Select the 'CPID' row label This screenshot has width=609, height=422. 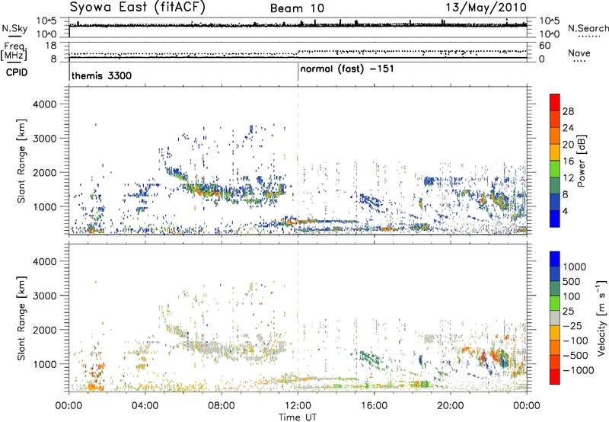[17, 72]
